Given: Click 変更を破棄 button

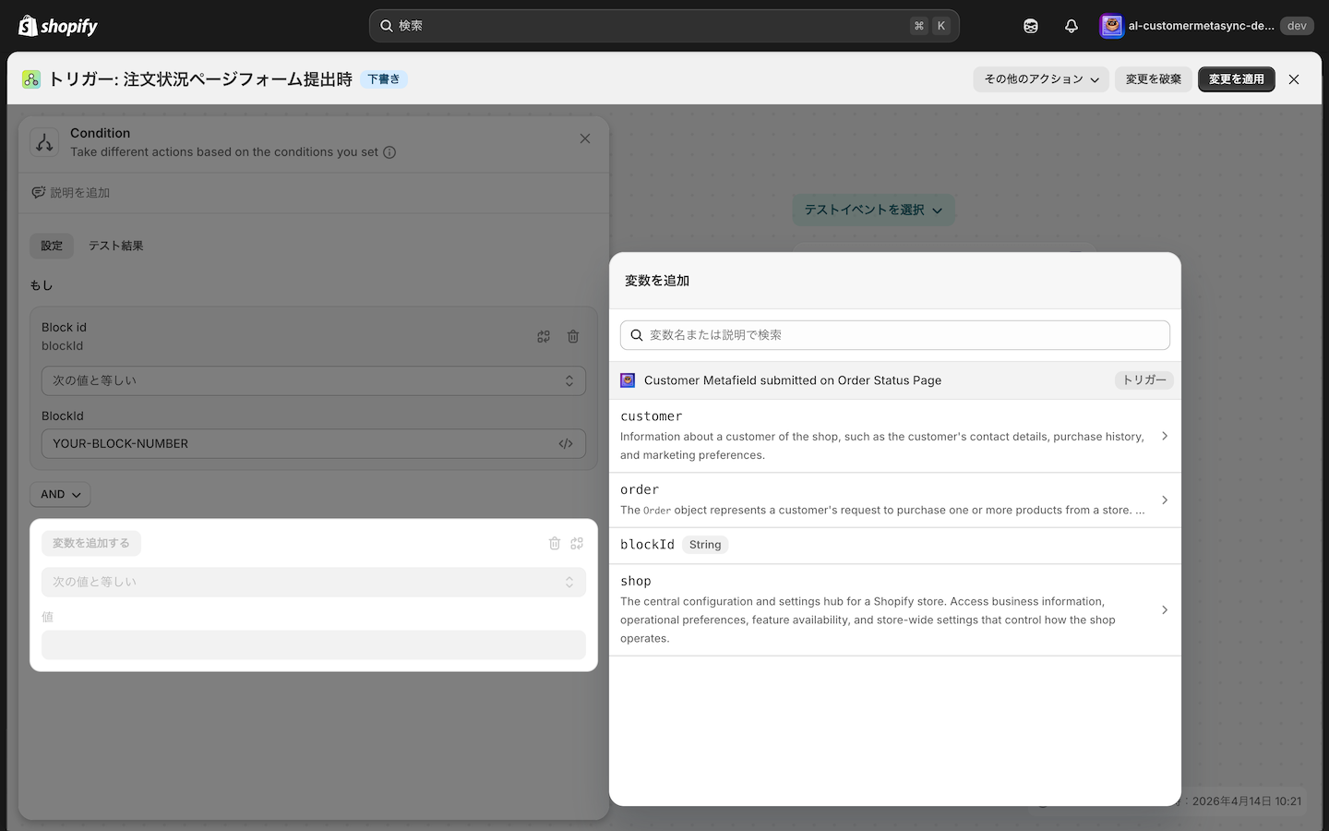Looking at the screenshot, I should pos(1154,79).
